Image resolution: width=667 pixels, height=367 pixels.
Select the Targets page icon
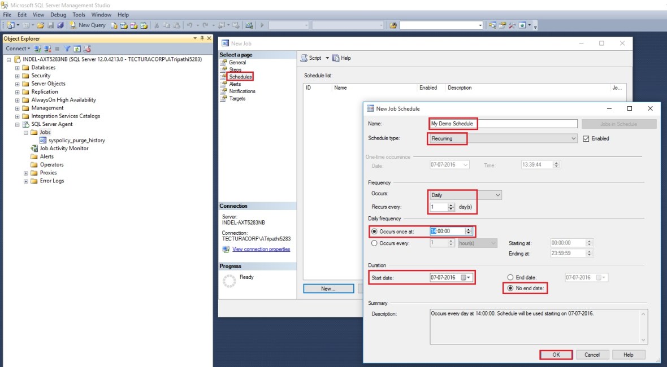click(x=224, y=99)
